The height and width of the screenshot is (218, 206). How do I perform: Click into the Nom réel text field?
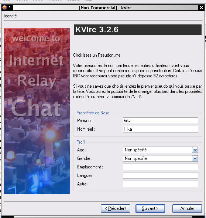tap(160, 129)
